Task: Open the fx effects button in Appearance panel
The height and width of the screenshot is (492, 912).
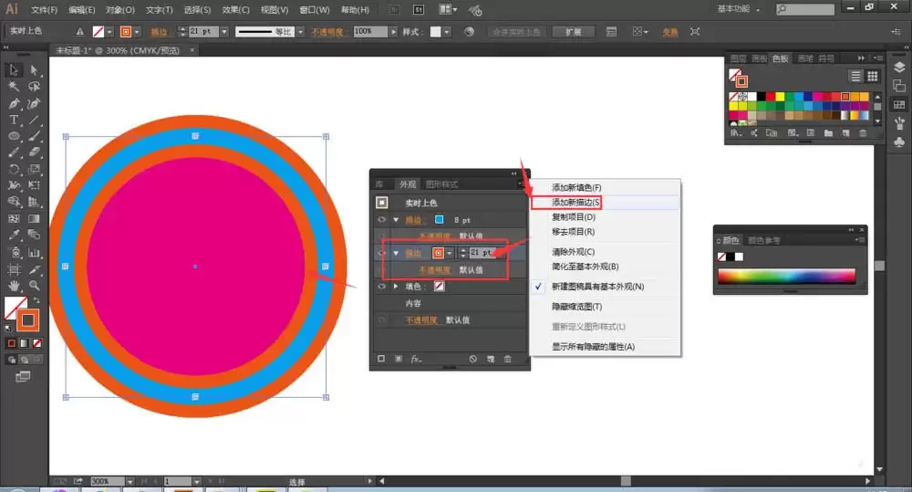Action: point(416,359)
